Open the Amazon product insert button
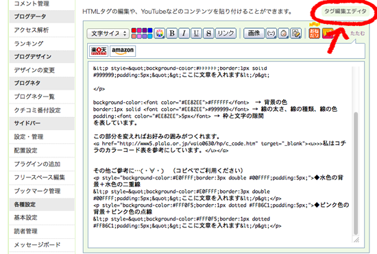The width and height of the screenshot is (377, 254). pyautogui.click(x=123, y=51)
